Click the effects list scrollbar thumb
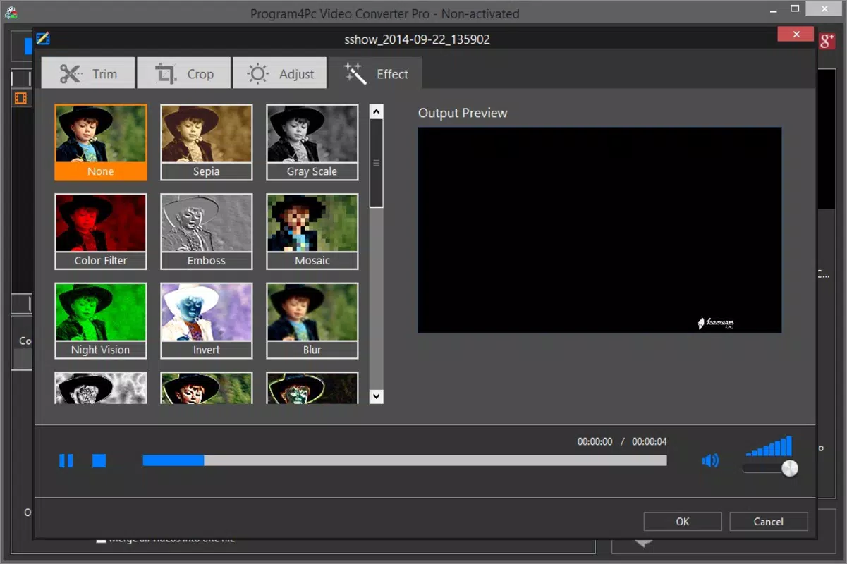Image resolution: width=847 pixels, height=564 pixels. pos(377,163)
